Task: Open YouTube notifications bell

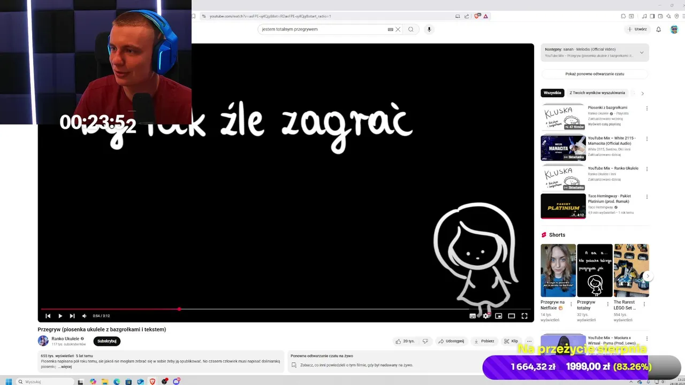Action: click(x=659, y=29)
